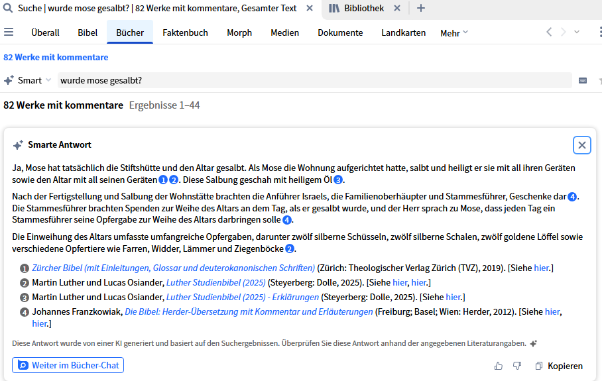The width and height of the screenshot is (602, 381).
Task: Click citation marker 4 after Geschenke dar
Action: pyautogui.click(x=572, y=197)
